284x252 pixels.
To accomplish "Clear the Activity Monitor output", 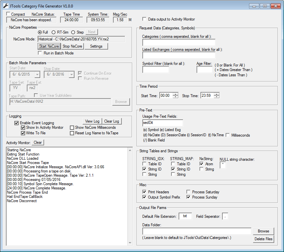I will point(38,142).
